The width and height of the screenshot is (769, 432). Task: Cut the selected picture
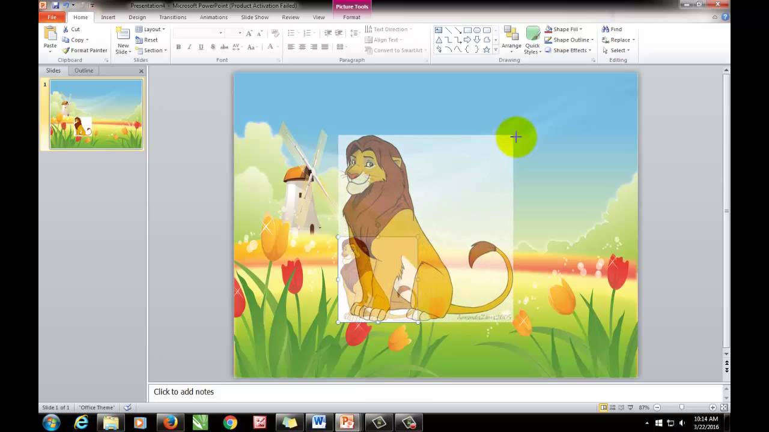pyautogui.click(x=71, y=29)
